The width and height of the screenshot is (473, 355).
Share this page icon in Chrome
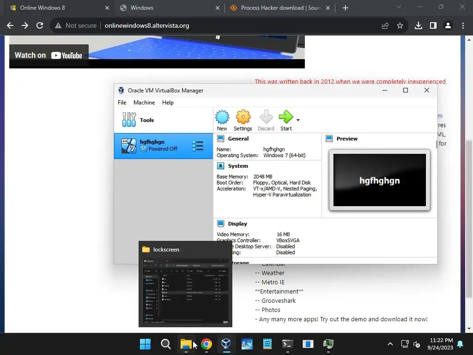pyautogui.click(x=385, y=26)
